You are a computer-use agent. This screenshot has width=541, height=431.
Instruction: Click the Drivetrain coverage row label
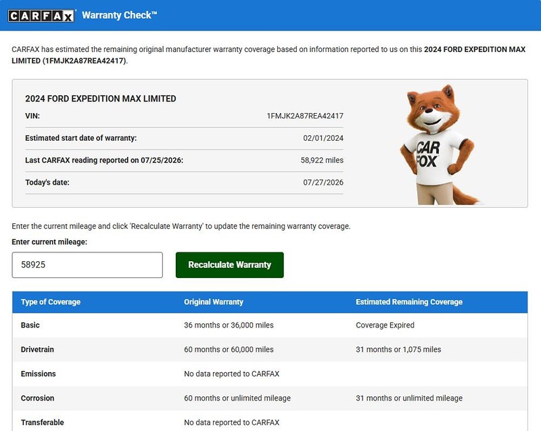pyautogui.click(x=37, y=349)
